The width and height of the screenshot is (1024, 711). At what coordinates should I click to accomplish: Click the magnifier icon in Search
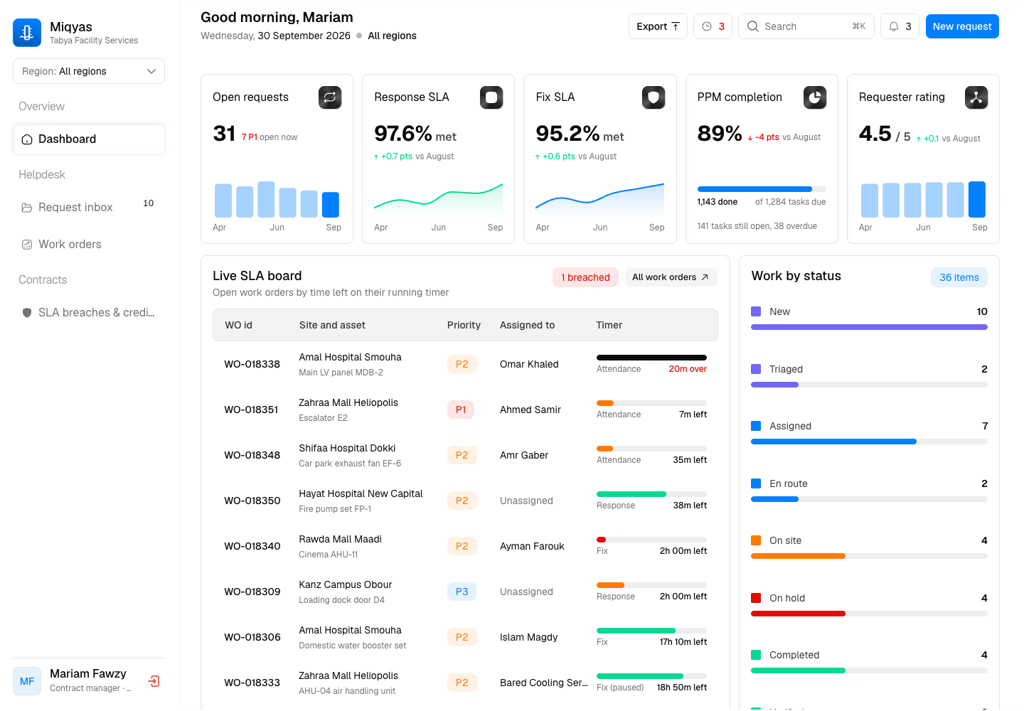coord(753,26)
